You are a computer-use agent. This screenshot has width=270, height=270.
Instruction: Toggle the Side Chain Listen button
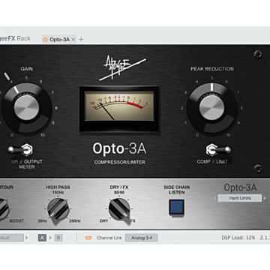[x=176, y=207]
